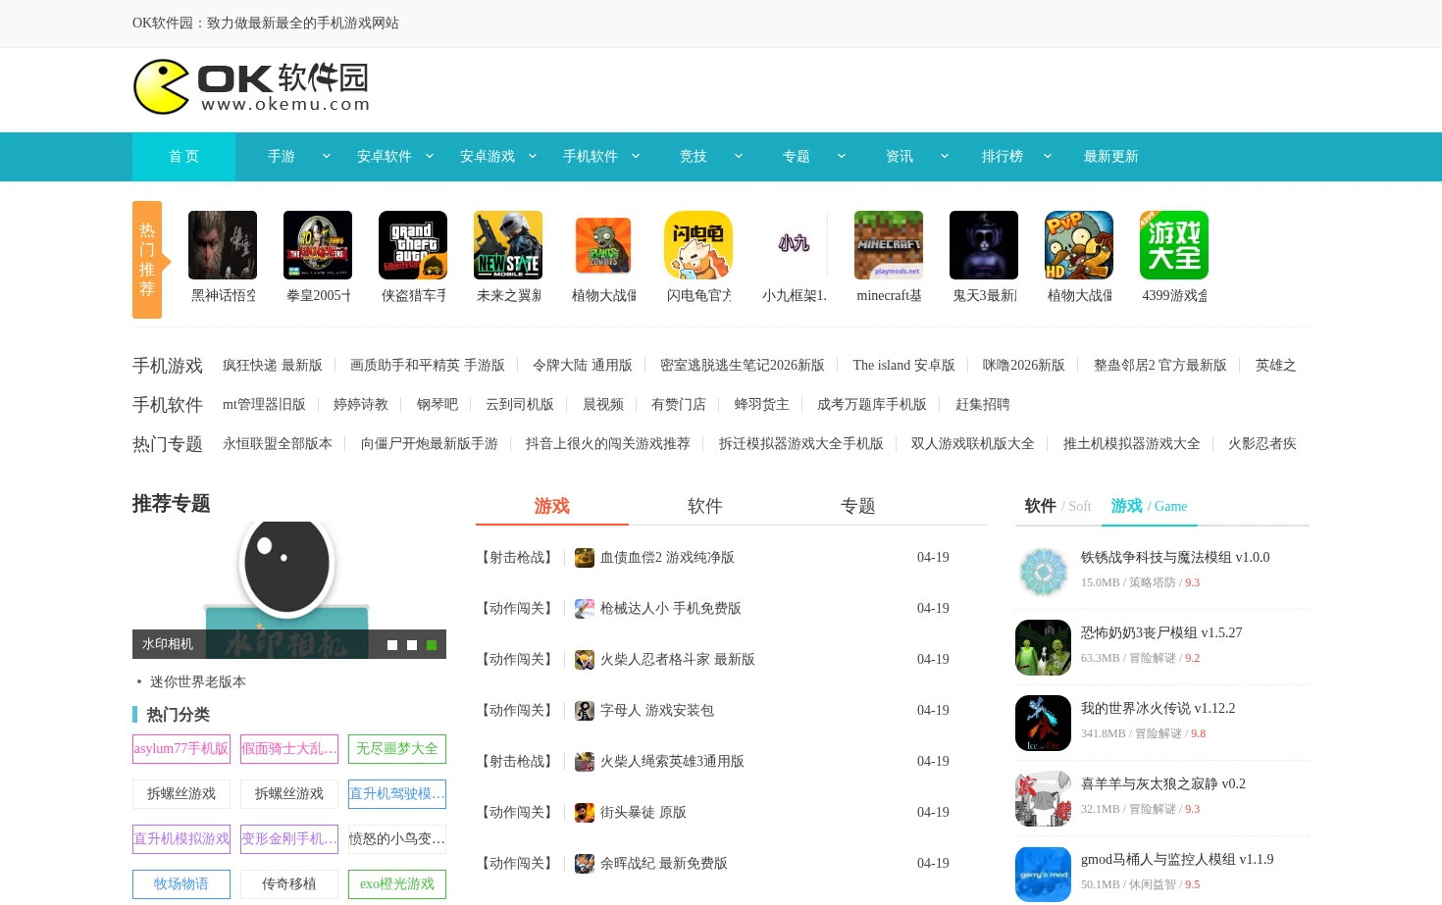1442x905 pixels.
Task: Open the 植物大战僵尸 Plants vs Zombies icon
Action: [x=603, y=245]
